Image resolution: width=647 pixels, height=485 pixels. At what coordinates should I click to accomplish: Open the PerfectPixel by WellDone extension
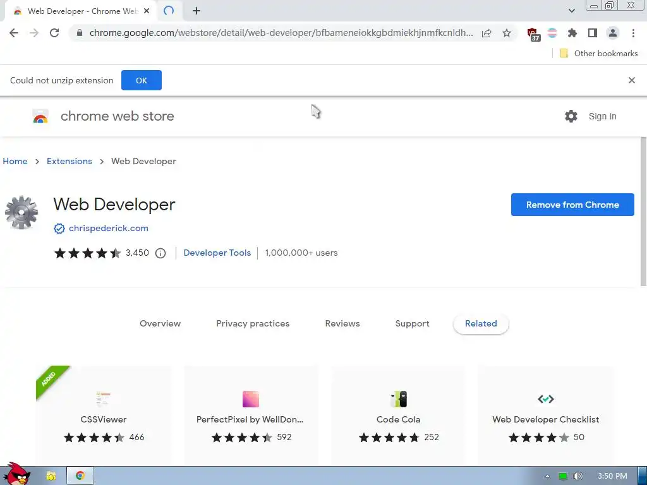(251, 416)
